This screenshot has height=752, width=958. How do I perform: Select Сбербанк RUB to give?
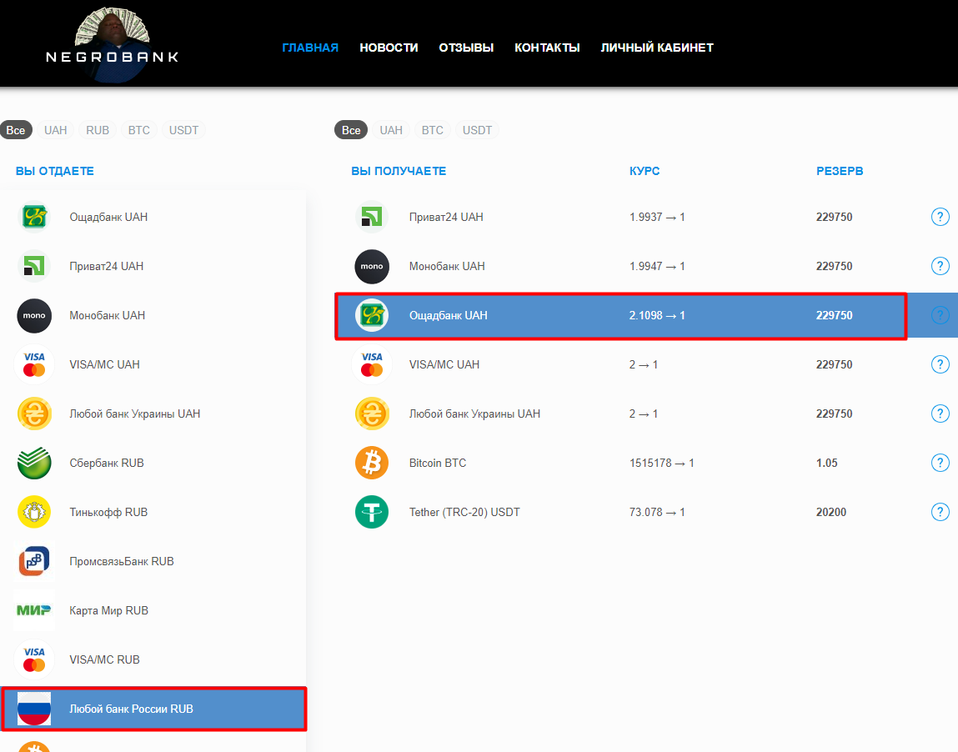click(153, 463)
